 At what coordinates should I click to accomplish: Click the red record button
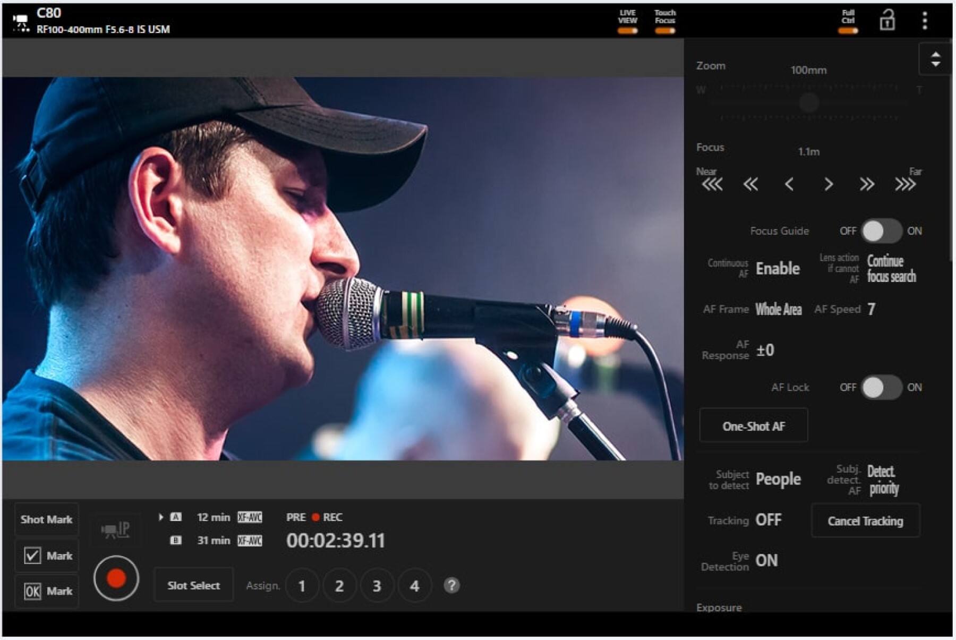click(116, 578)
